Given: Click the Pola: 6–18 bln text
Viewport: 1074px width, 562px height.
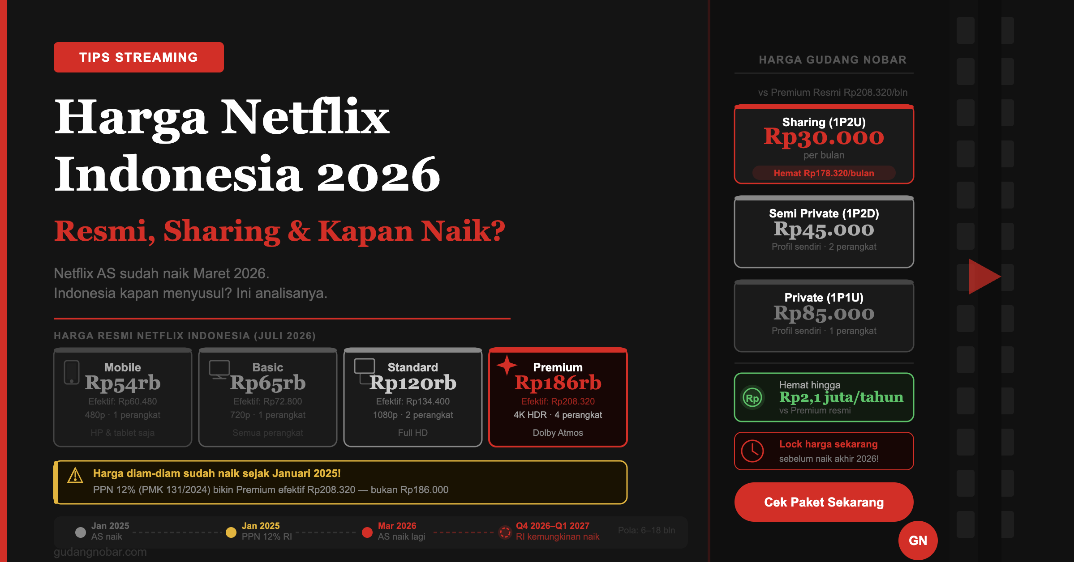Looking at the screenshot, I should 646,530.
